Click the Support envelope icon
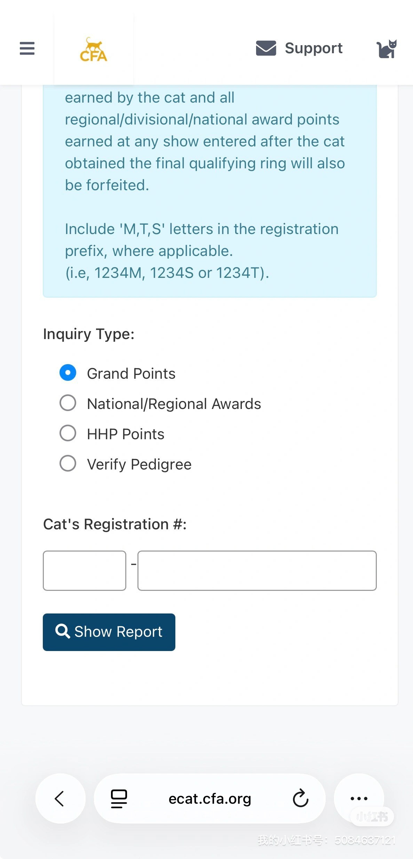Screen dimensions: 413x859 (266, 48)
